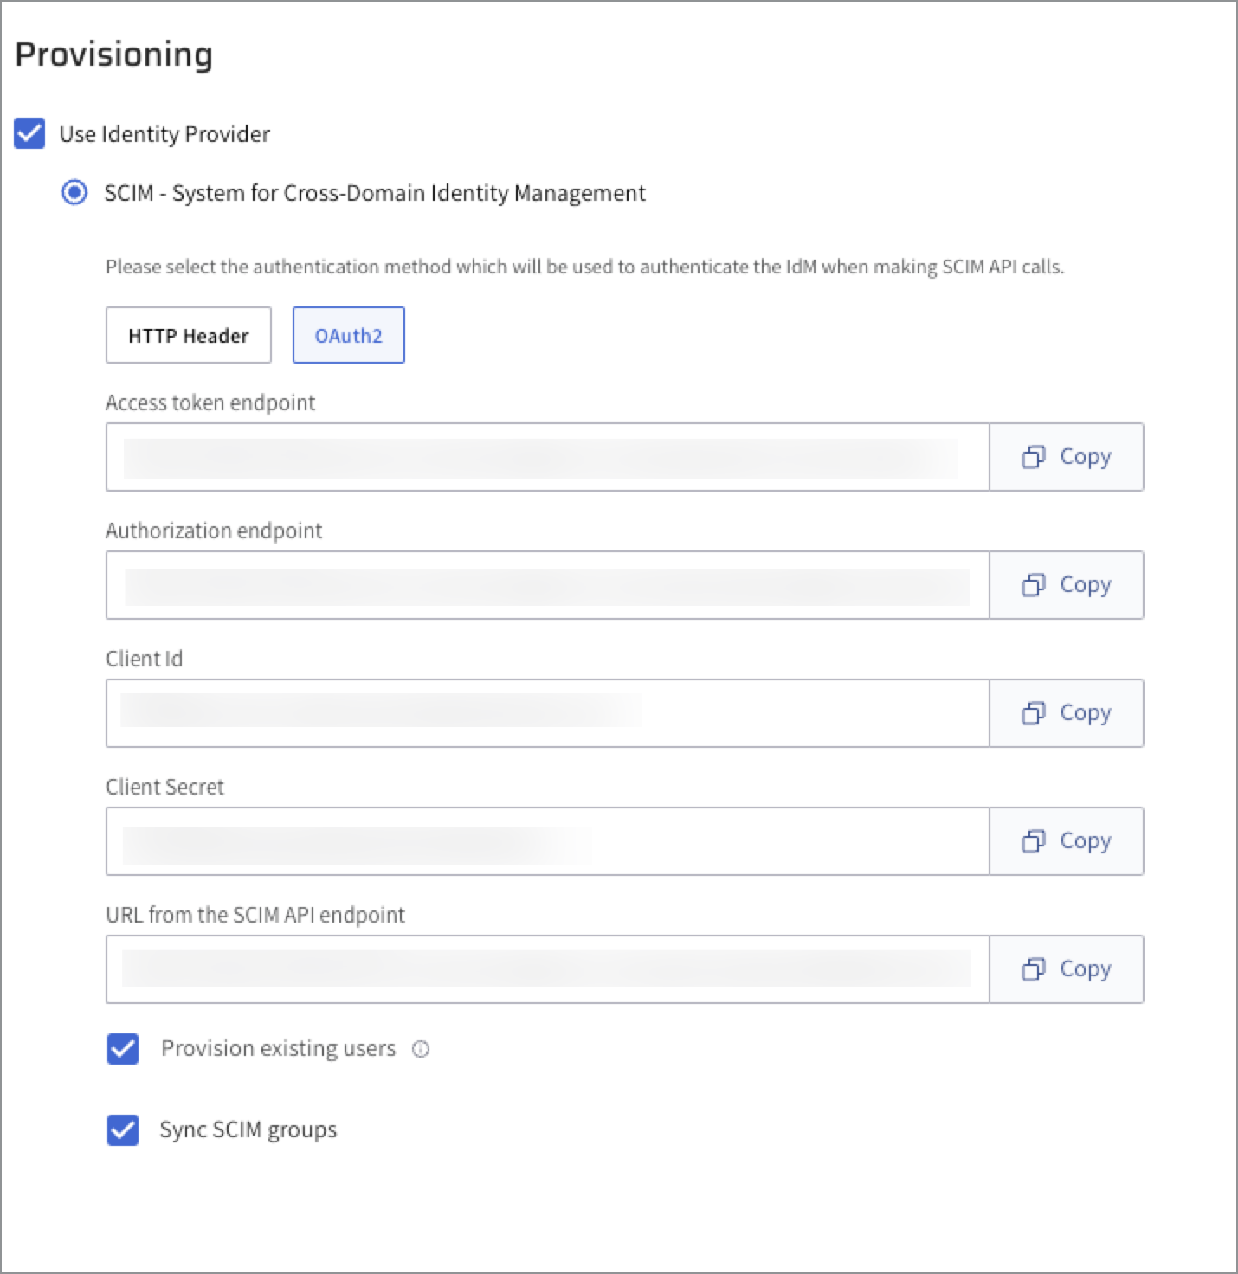Click copy icon for Authorization endpoint

coord(1034,585)
